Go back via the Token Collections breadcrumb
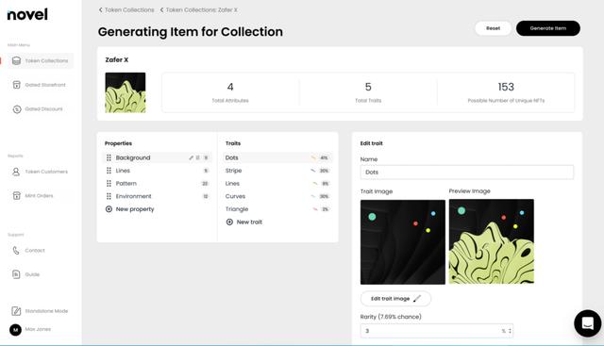Screen dimensions: 604x346 [126, 10]
